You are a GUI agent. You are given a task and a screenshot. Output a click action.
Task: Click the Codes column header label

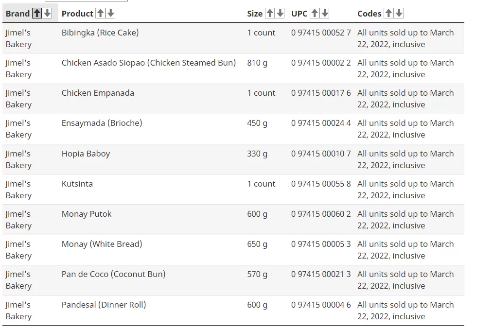[x=370, y=14]
